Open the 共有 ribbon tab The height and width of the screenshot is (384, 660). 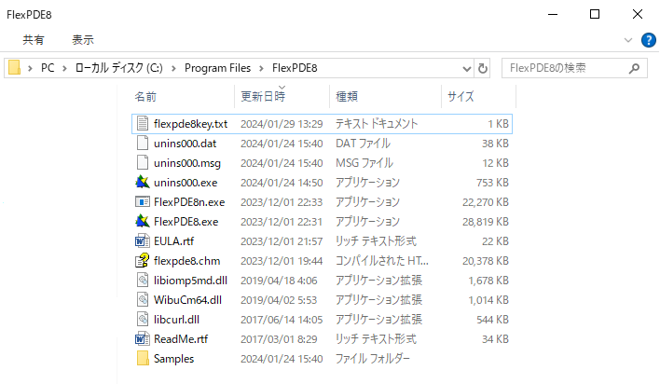point(34,40)
